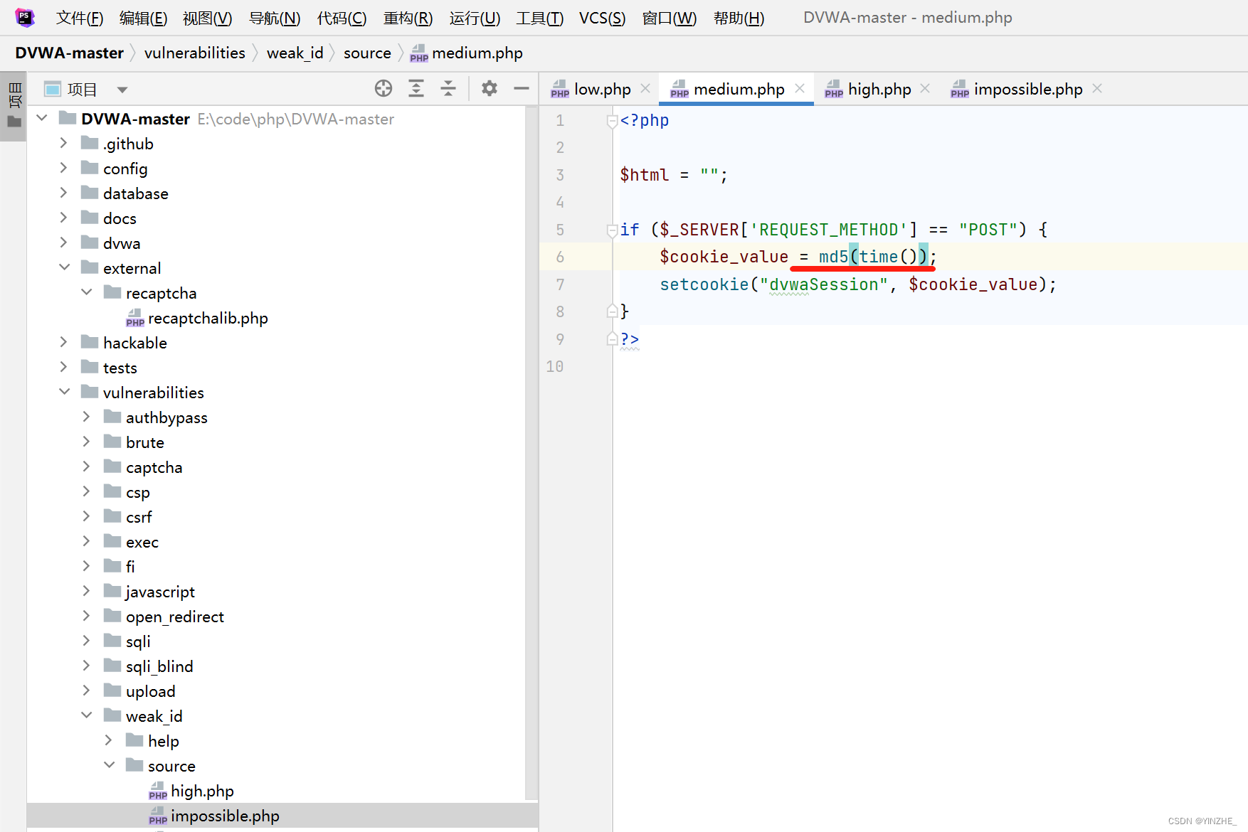This screenshot has width=1248, height=832.
Task: Expand the .github folder chevron
Action: [64, 143]
